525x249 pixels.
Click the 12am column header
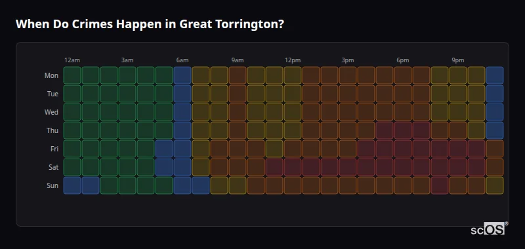pos(72,60)
